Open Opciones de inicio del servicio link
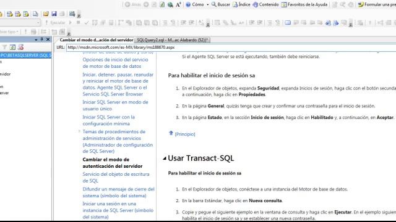The height and width of the screenshot is (222, 396). pos(115,63)
